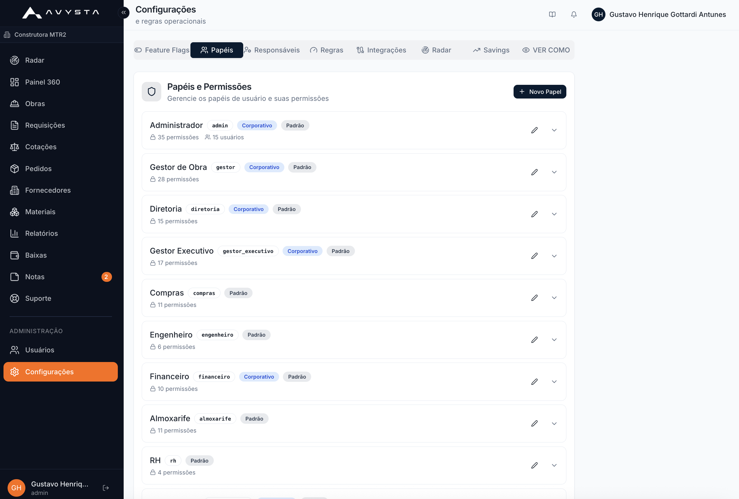Edit the Administrador role with the pencil icon
The width and height of the screenshot is (739, 499).
[535, 130]
